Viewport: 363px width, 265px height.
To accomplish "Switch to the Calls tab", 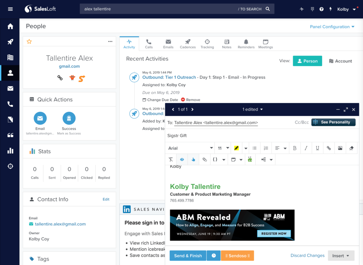I will [149, 44].
